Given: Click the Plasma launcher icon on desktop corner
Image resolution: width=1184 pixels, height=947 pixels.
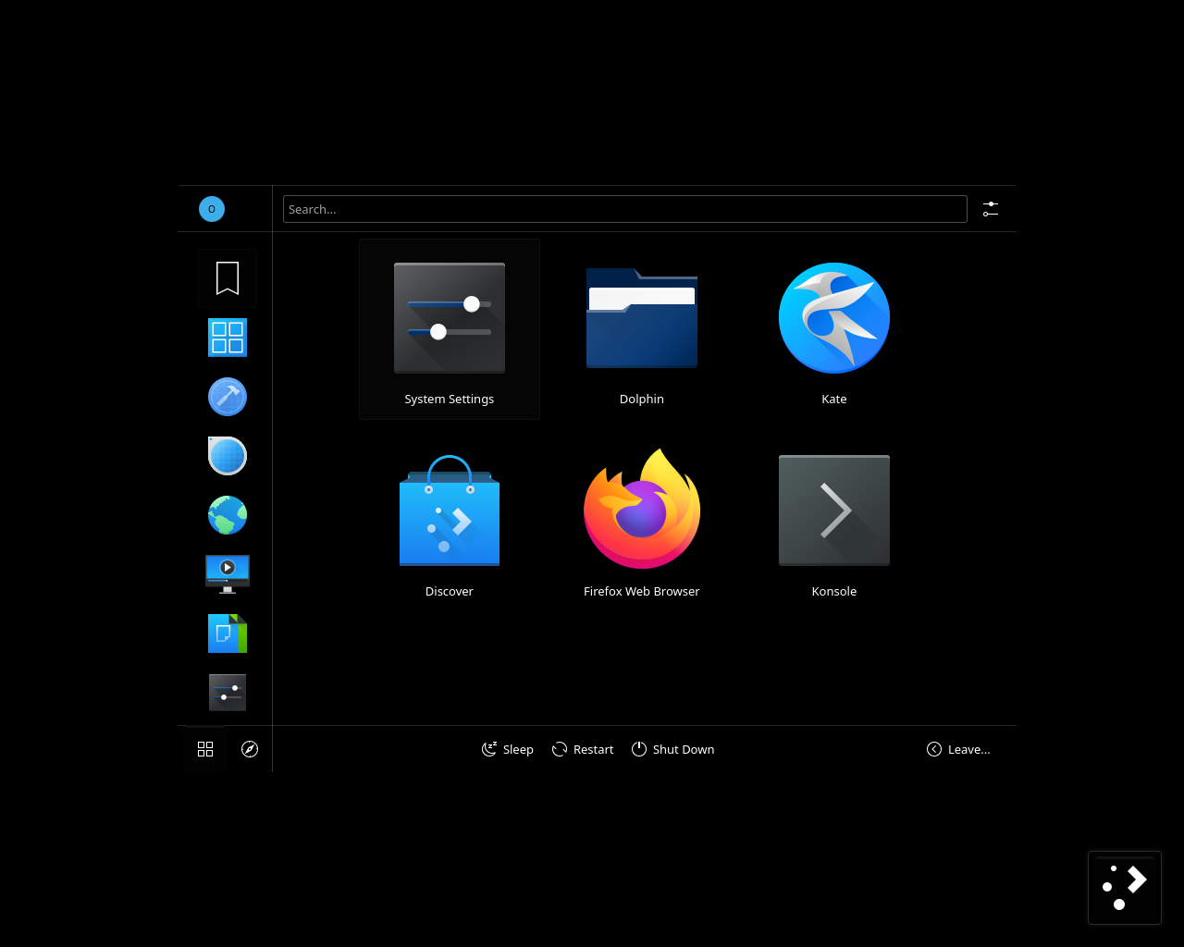Looking at the screenshot, I should click(x=1125, y=888).
